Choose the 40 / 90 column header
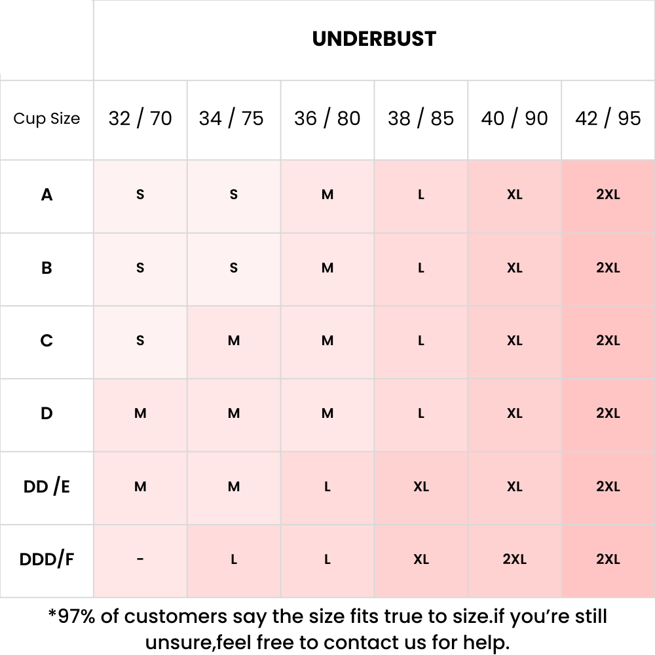Image resolution: width=655 pixels, height=655 pixels. click(514, 119)
